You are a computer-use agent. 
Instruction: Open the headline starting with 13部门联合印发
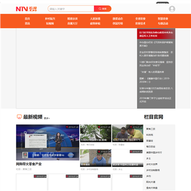pos(156,64)
